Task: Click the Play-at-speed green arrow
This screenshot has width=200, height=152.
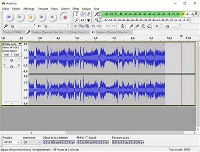Action: 157,26
